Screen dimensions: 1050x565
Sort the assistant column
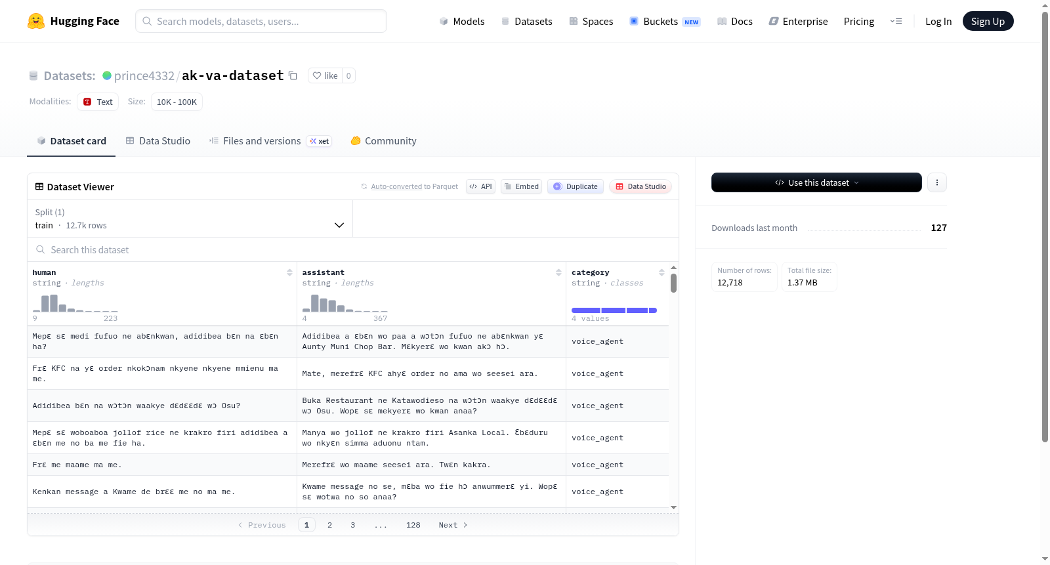click(x=558, y=272)
